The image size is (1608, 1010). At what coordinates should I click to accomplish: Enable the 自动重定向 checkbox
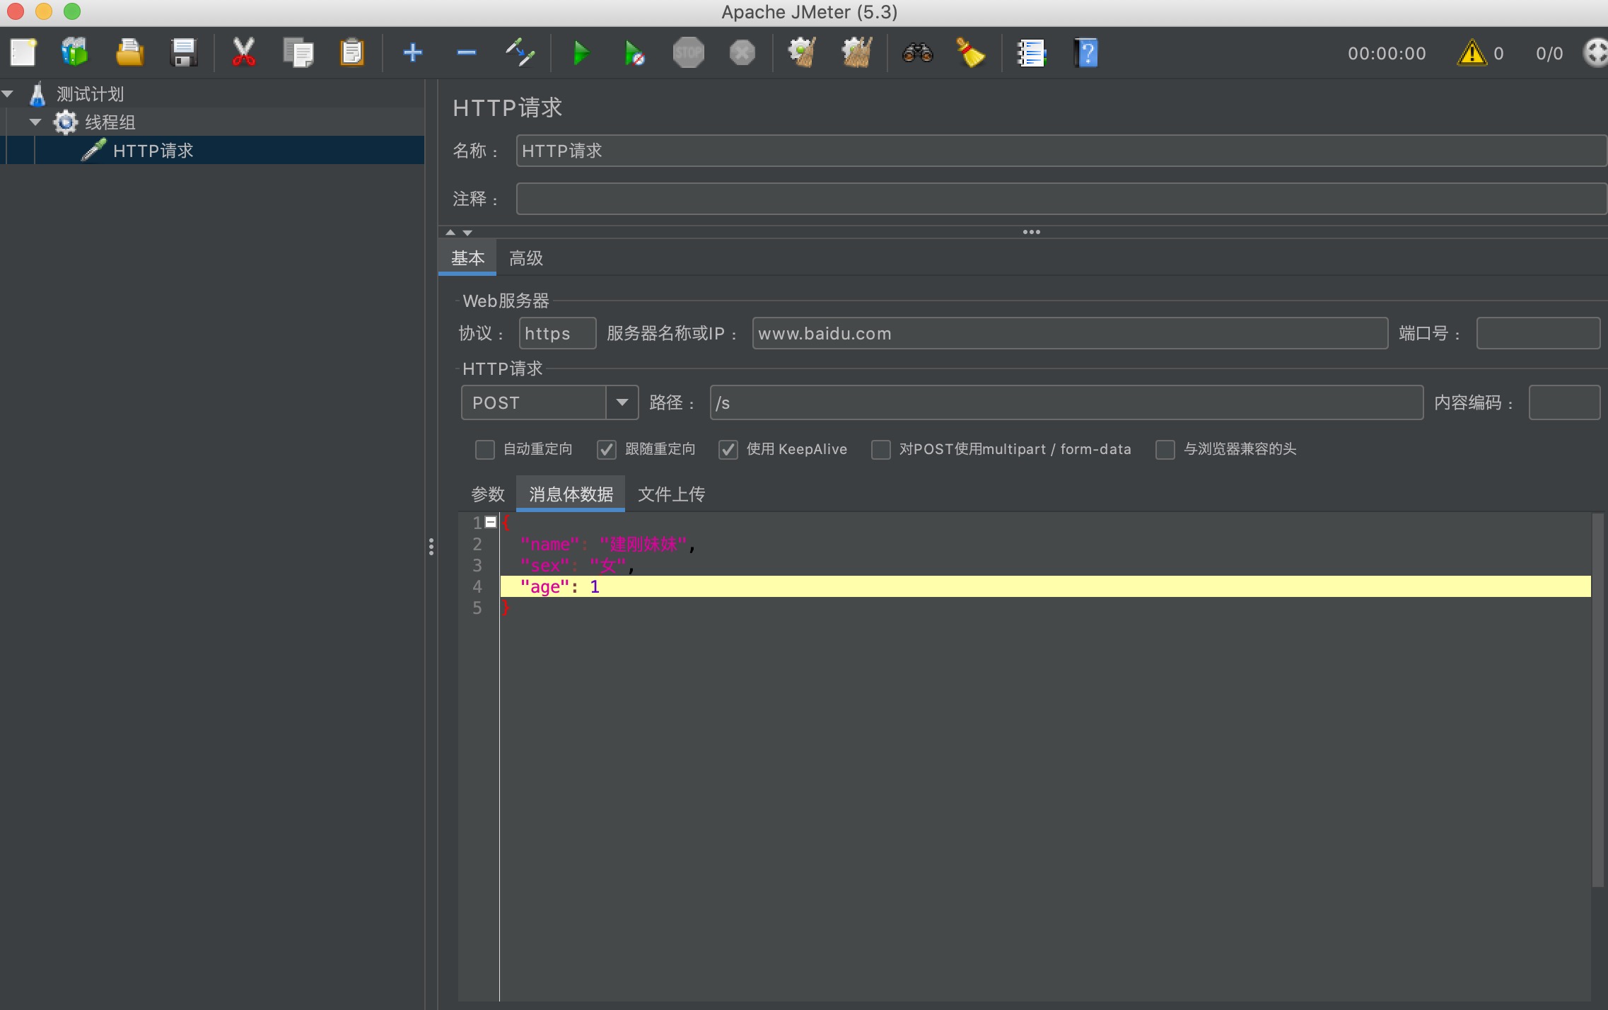coord(484,450)
